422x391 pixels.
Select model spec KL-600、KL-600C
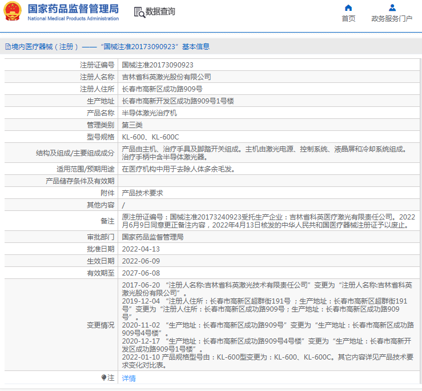pos(150,137)
